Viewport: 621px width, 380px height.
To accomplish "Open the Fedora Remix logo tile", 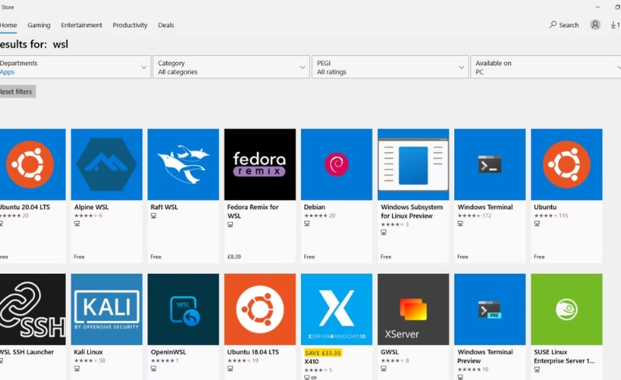I will coord(260,164).
